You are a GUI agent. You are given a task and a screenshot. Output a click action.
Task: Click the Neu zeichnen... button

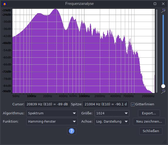coord(149,122)
